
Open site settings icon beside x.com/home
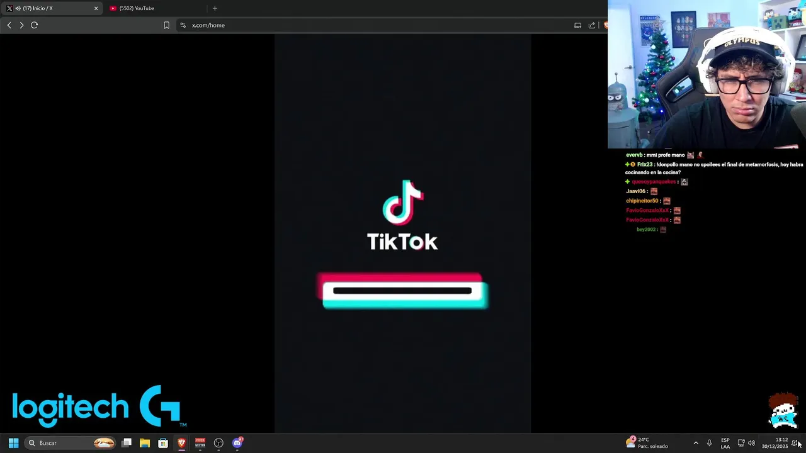click(x=183, y=25)
